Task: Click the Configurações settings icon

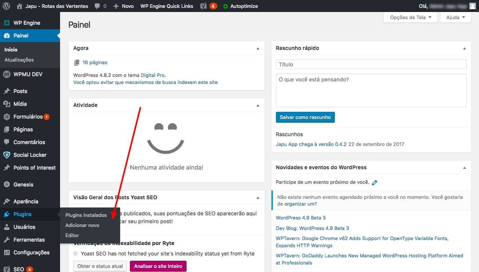Action: click(7, 252)
